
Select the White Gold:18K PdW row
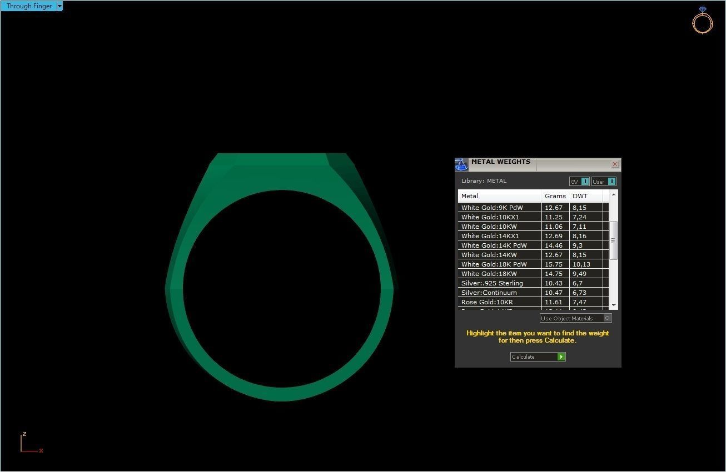click(533, 264)
